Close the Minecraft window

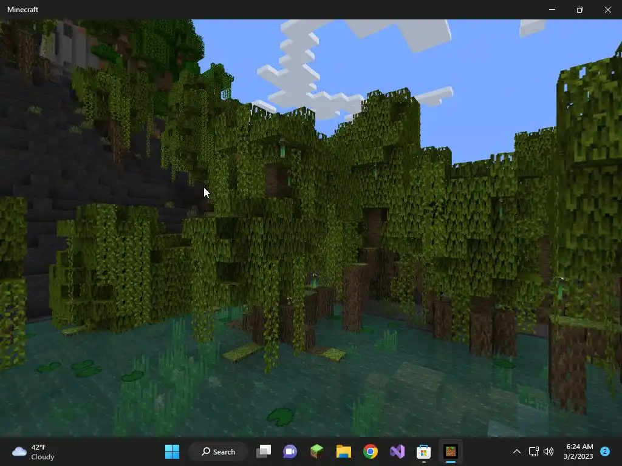click(607, 9)
